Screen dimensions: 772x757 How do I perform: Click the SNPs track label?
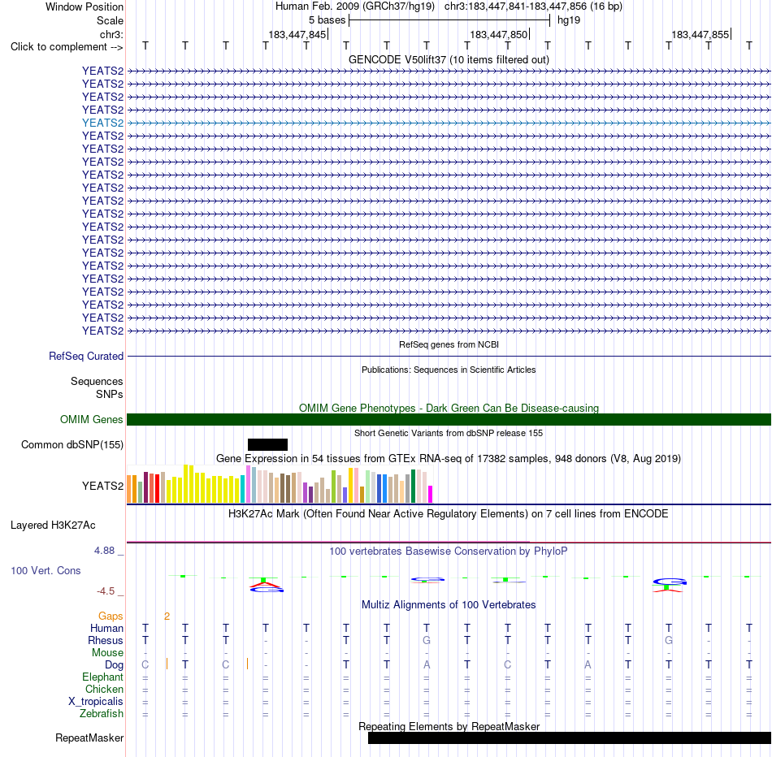coord(110,394)
